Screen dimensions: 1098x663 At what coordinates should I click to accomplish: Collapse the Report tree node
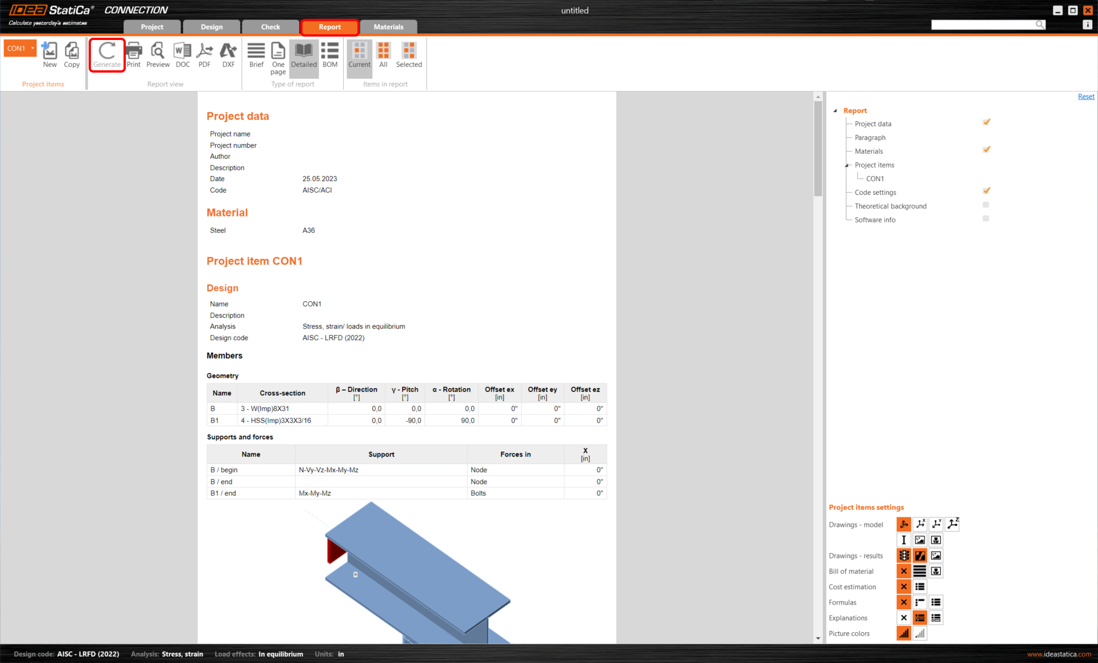click(836, 110)
